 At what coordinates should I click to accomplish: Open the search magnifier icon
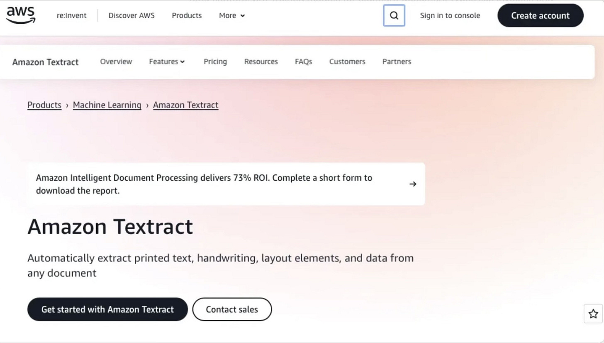click(x=394, y=16)
